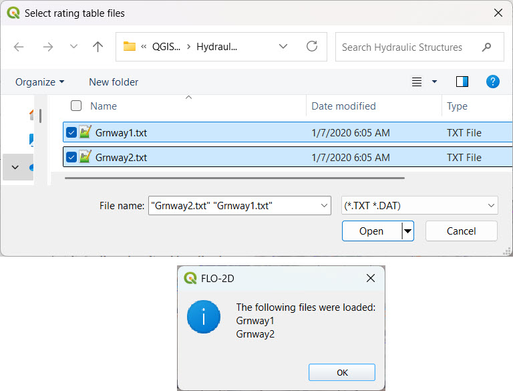513x391 pixels.
Task: Uncheck the Grnway2.txt checkbox
Action: (x=71, y=158)
